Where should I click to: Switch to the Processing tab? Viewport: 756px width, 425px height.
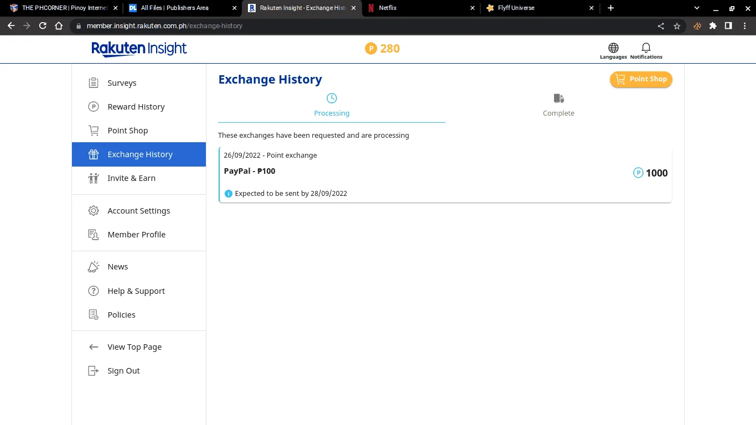tap(332, 106)
